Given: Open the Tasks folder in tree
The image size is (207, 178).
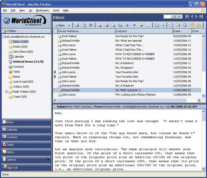Looking at the screenshot, I should (14, 72).
